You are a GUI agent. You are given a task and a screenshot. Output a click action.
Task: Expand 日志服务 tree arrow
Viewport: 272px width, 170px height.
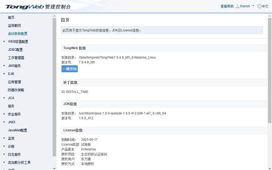[x=4, y=154]
